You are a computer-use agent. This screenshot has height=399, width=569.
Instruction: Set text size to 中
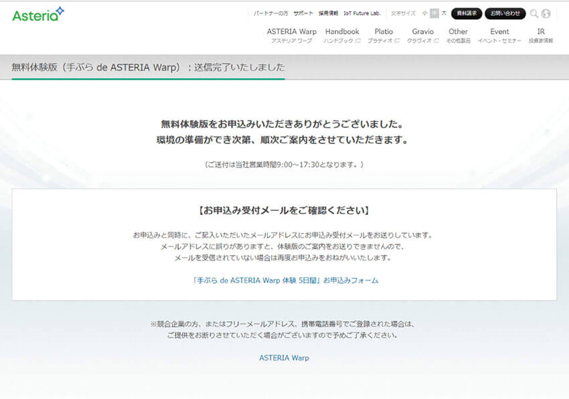coord(434,13)
